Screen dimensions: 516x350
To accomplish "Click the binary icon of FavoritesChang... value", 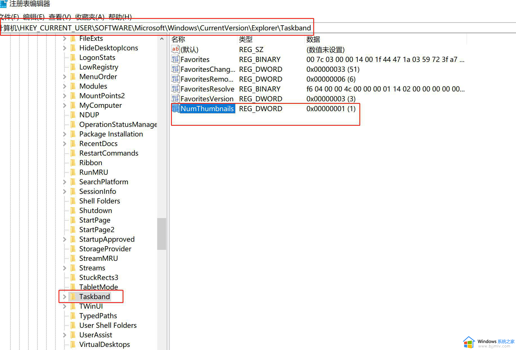I will 175,69.
